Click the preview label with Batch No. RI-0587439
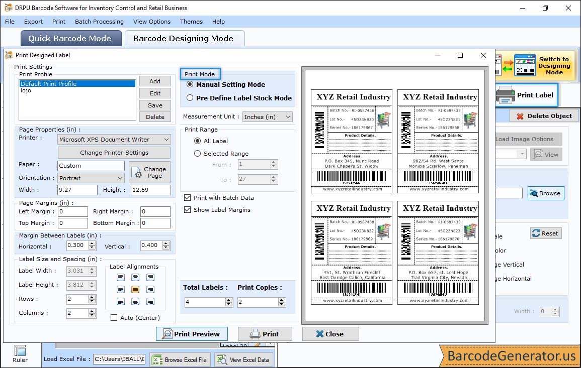Screen dimensions: 581x368 coord(438,253)
